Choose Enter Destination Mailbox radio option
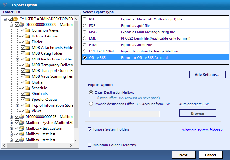 tap(91, 92)
